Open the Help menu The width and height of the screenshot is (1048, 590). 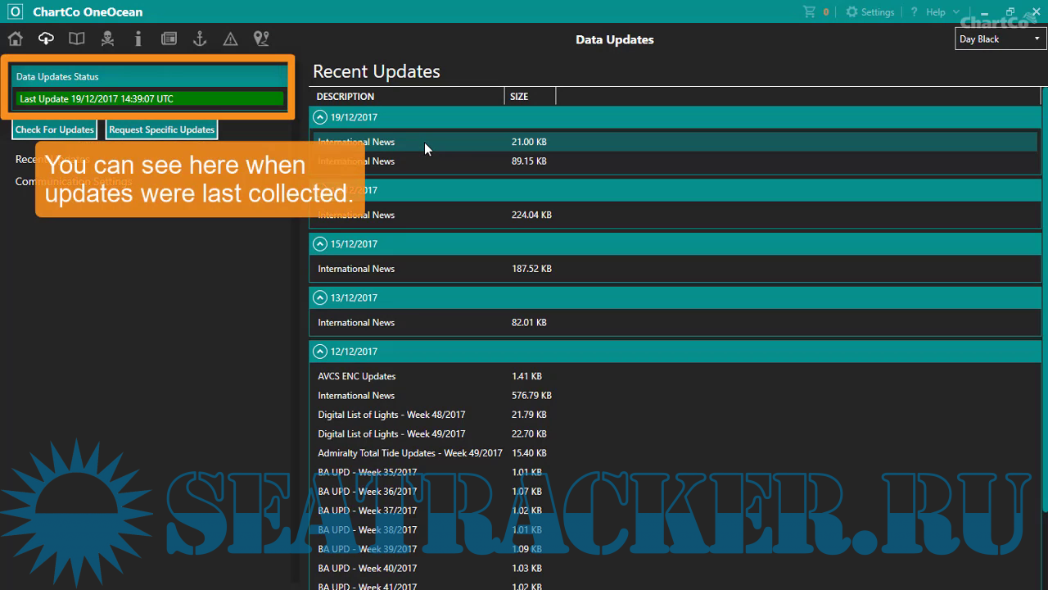coord(935,12)
